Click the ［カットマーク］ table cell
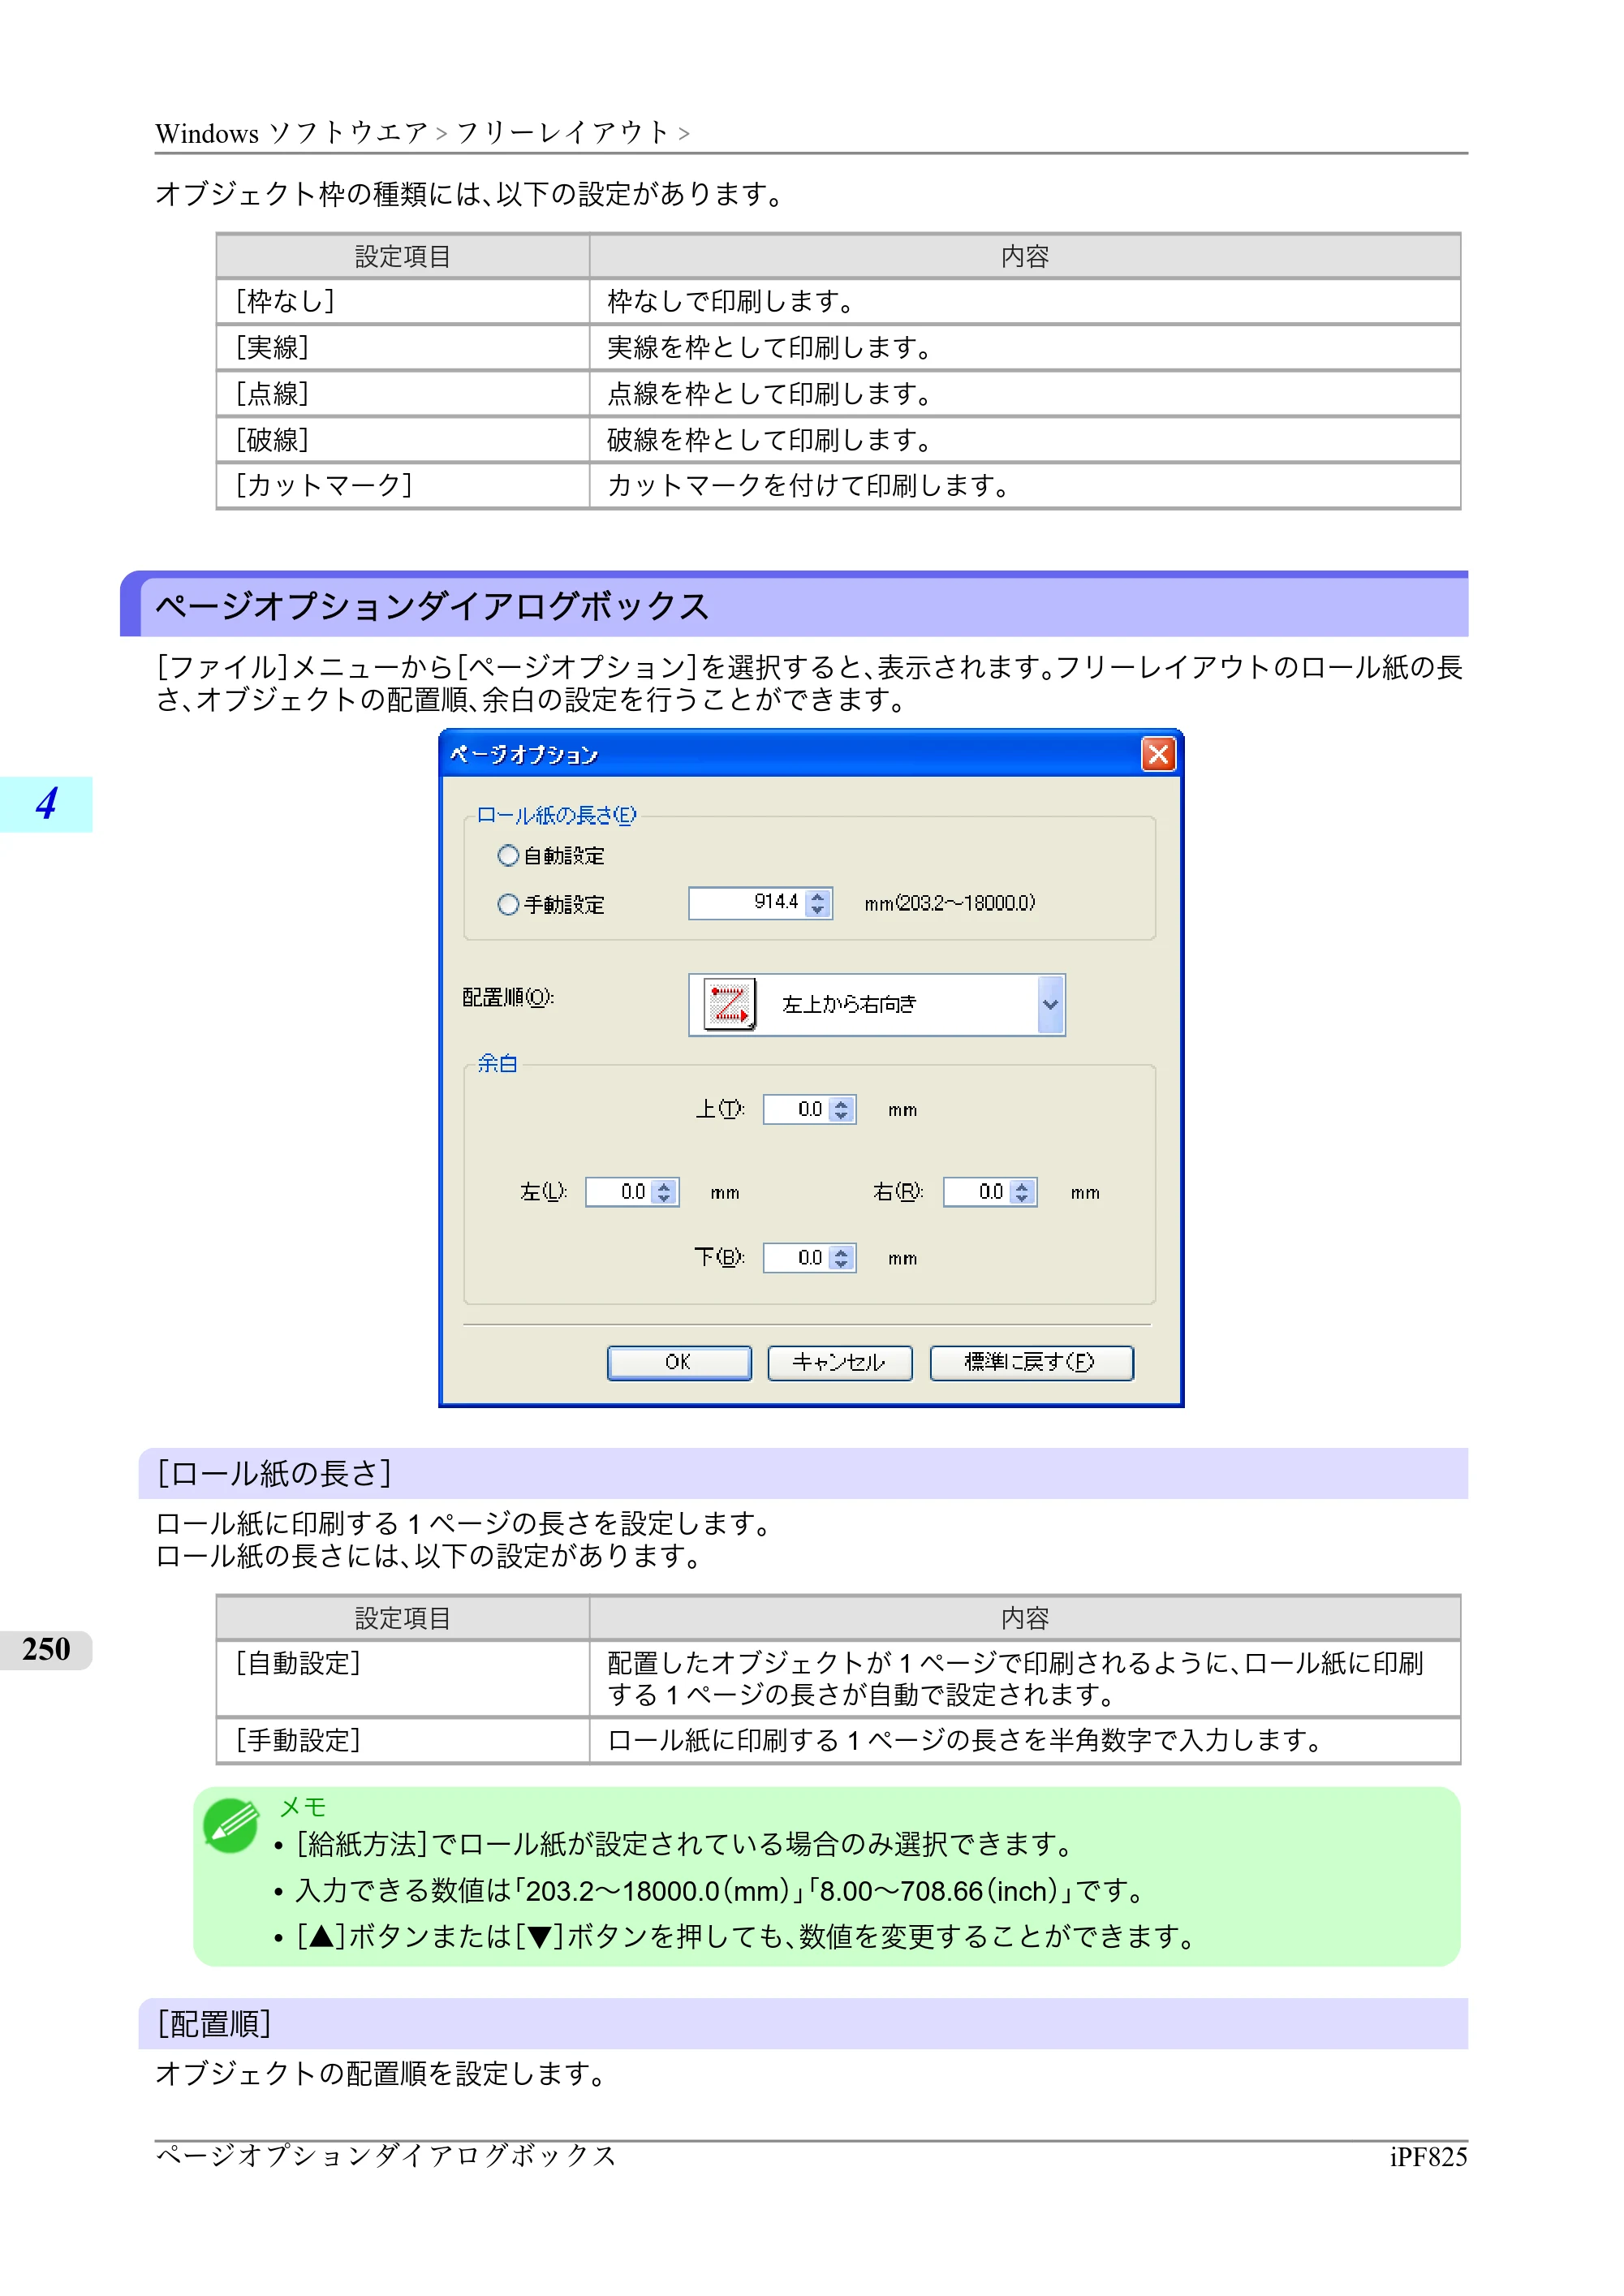Image resolution: width=1624 pixels, height=2296 pixels. coord(403,486)
